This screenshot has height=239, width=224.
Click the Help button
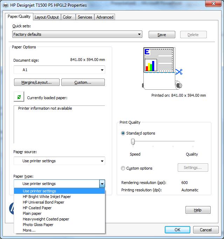coord(198,210)
